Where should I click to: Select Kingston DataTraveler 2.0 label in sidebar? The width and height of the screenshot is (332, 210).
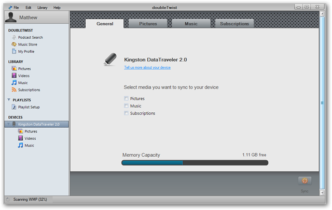[39, 124]
